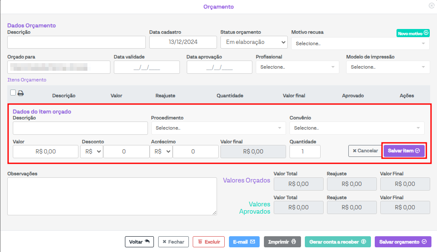Open the Profissional dropdown
Image resolution: width=437 pixels, height=252 pixels.
tap(297, 67)
